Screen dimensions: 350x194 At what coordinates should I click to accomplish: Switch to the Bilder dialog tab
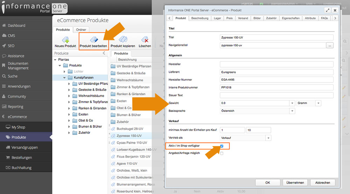257,18
